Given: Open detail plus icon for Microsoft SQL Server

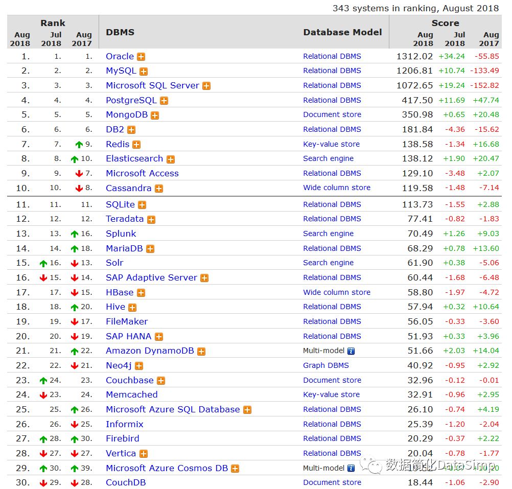Looking at the screenshot, I should coord(206,86).
